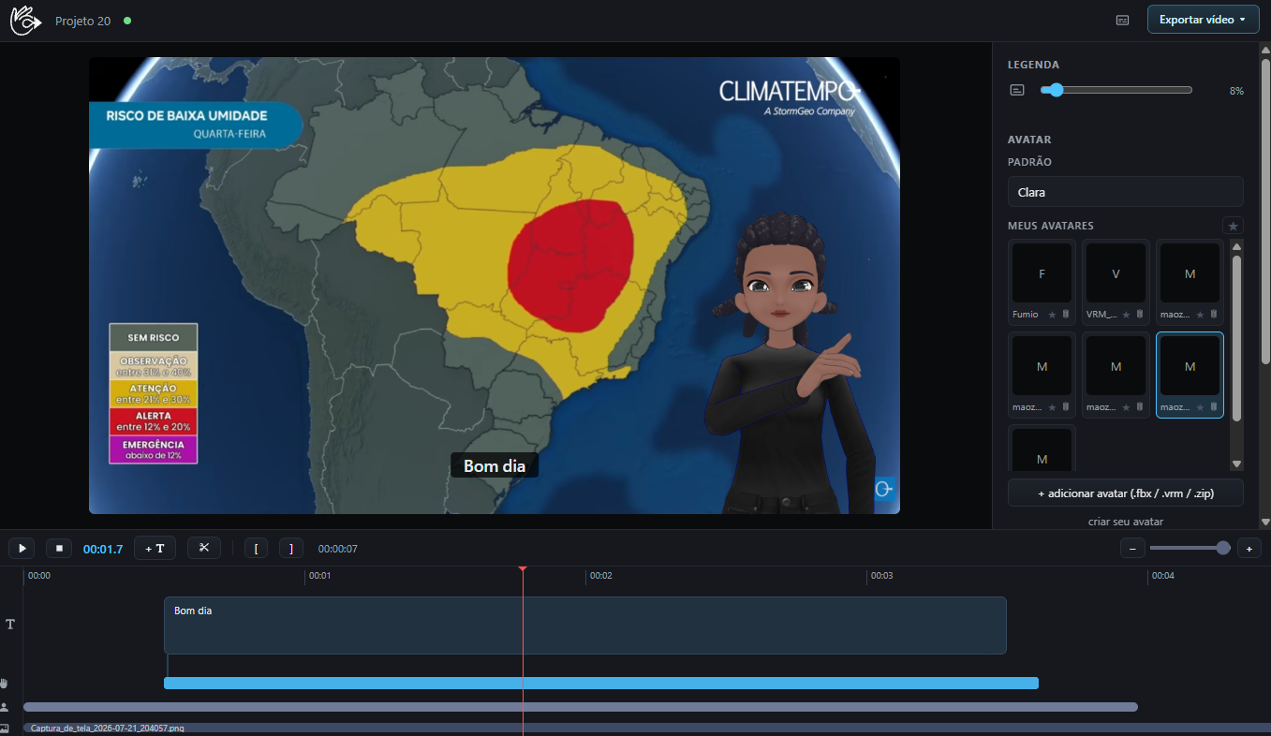
Task: Zoom in the timeline with plus button
Action: (x=1249, y=549)
